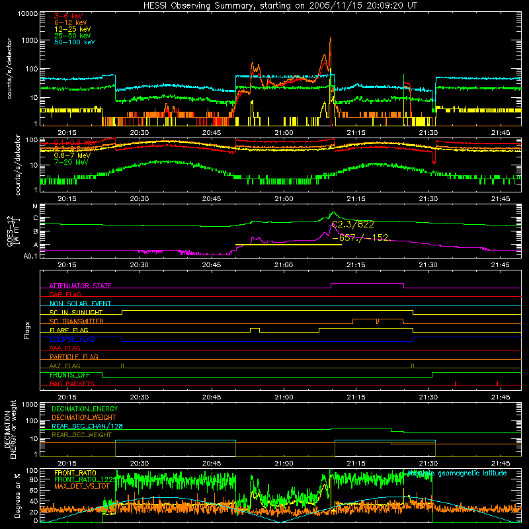This screenshot has width=529, height=529.
Task: Click the BAD_PACKETS flag label
Action: click(x=72, y=384)
